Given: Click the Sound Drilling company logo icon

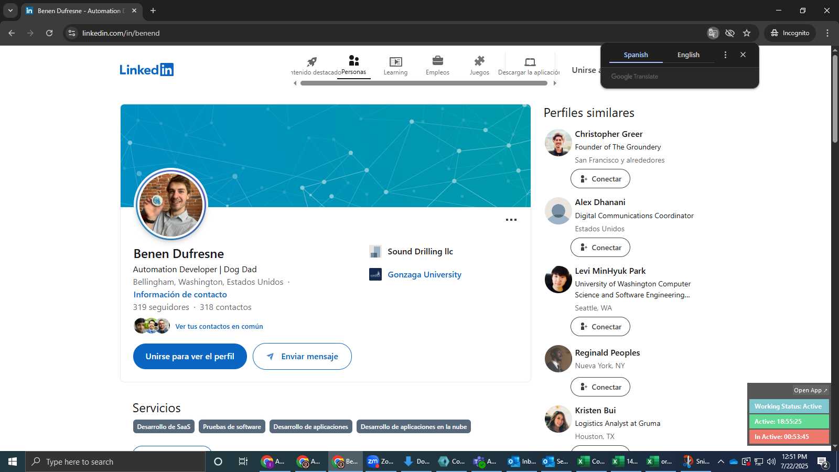Looking at the screenshot, I should point(375,252).
